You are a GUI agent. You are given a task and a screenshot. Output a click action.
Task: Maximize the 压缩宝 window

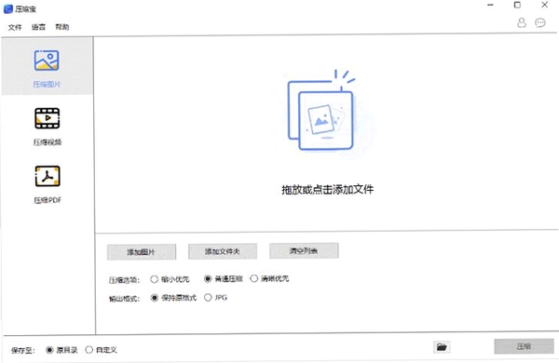click(517, 5)
